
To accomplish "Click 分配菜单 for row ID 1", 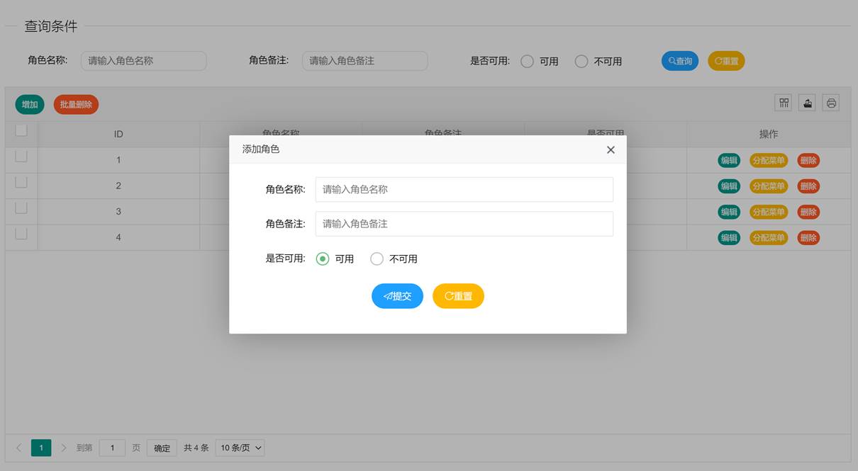I will click(769, 161).
